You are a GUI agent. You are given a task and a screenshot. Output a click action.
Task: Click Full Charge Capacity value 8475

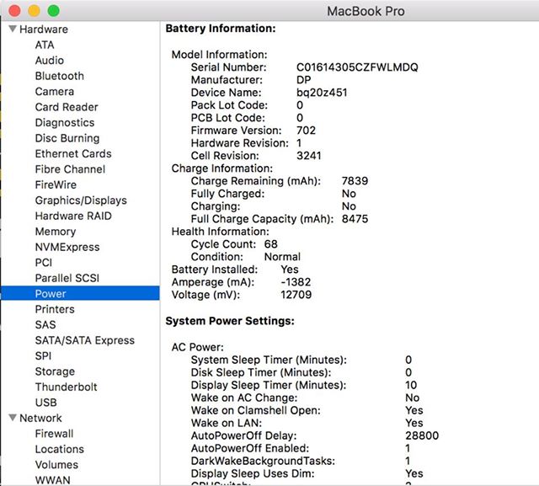355,219
